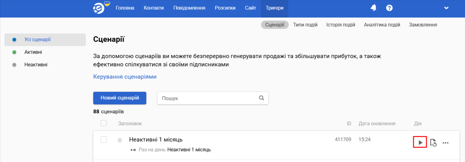
Task: Click the Новий сценарій button
Action: (120, 98)
